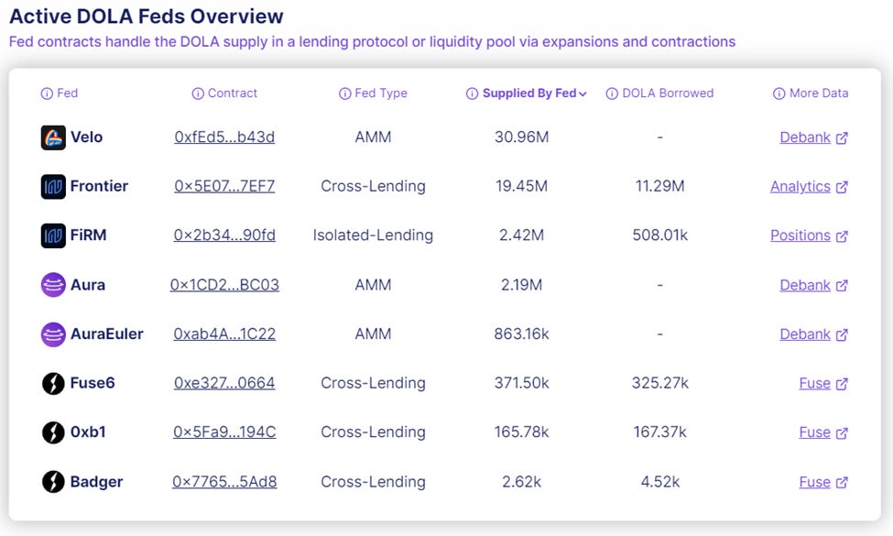Image resolution: width=893 pixels, height=536 pixels.
Task: Sort table by Fed column header
Action: [67, 93]
